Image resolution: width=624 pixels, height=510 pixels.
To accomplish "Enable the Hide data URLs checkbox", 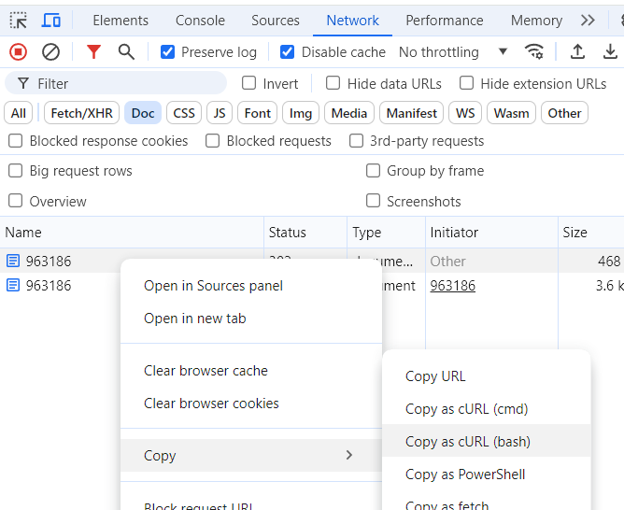I will coord(333,83).
